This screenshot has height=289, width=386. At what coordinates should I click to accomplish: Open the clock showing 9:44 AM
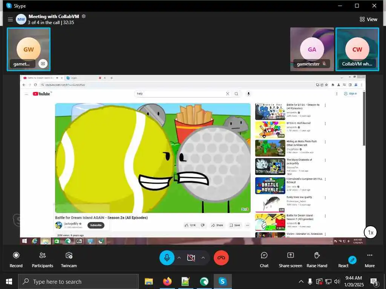(x=354, y=281)
